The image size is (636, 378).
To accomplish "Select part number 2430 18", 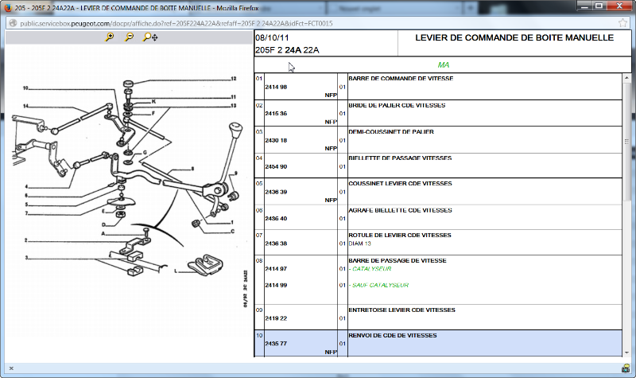I will (276, 140).
